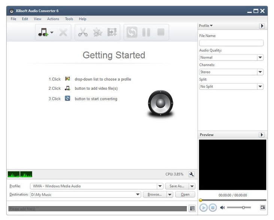The image size is (274, 220).
Task: Click the CPU: 3.85% readout
Action: 174,174
